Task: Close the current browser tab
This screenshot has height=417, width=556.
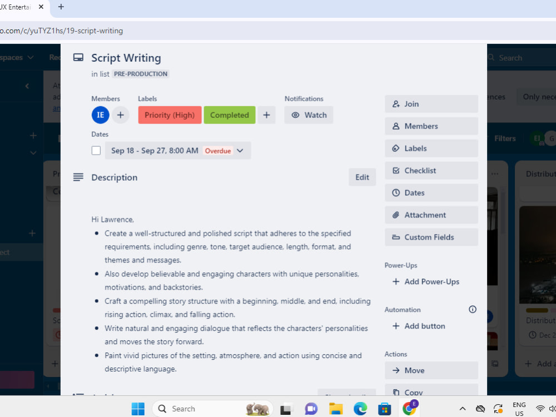Action: [41, 7]
